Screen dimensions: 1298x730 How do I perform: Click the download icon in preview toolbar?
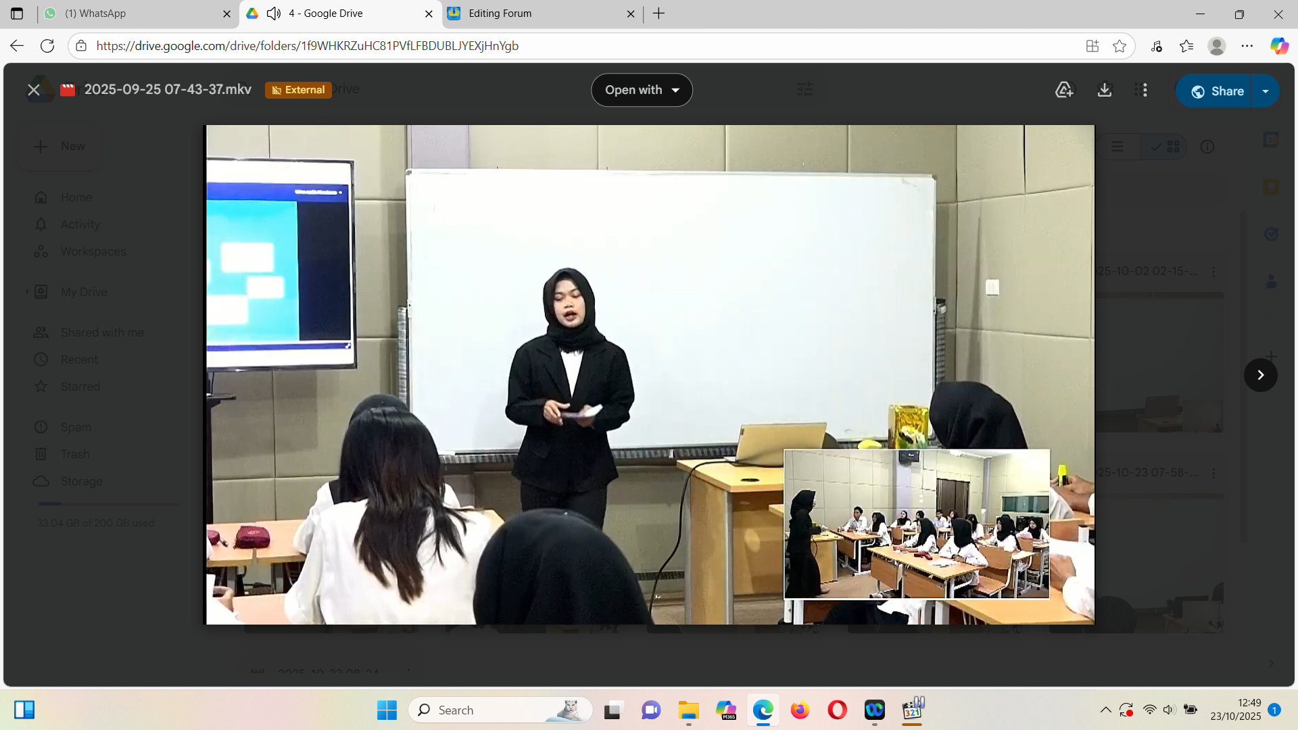tap(1104, 90)
